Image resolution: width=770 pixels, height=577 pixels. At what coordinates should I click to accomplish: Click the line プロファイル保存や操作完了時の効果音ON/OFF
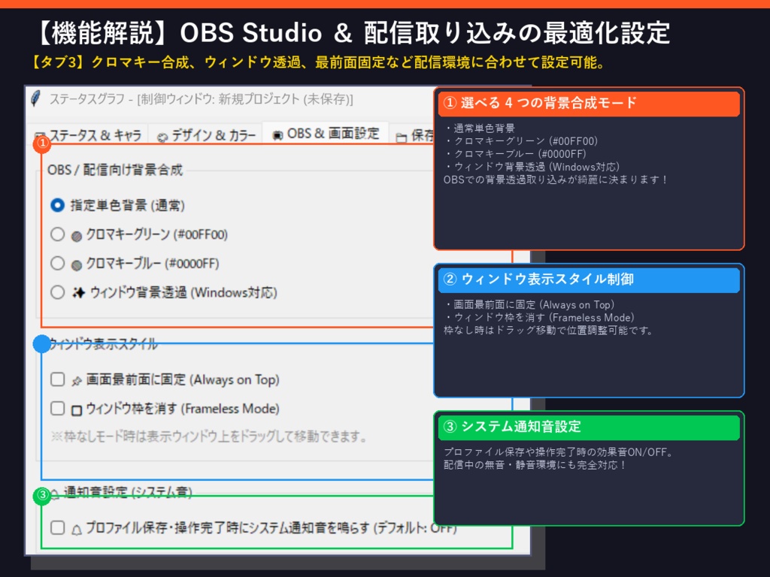point(559,452)
